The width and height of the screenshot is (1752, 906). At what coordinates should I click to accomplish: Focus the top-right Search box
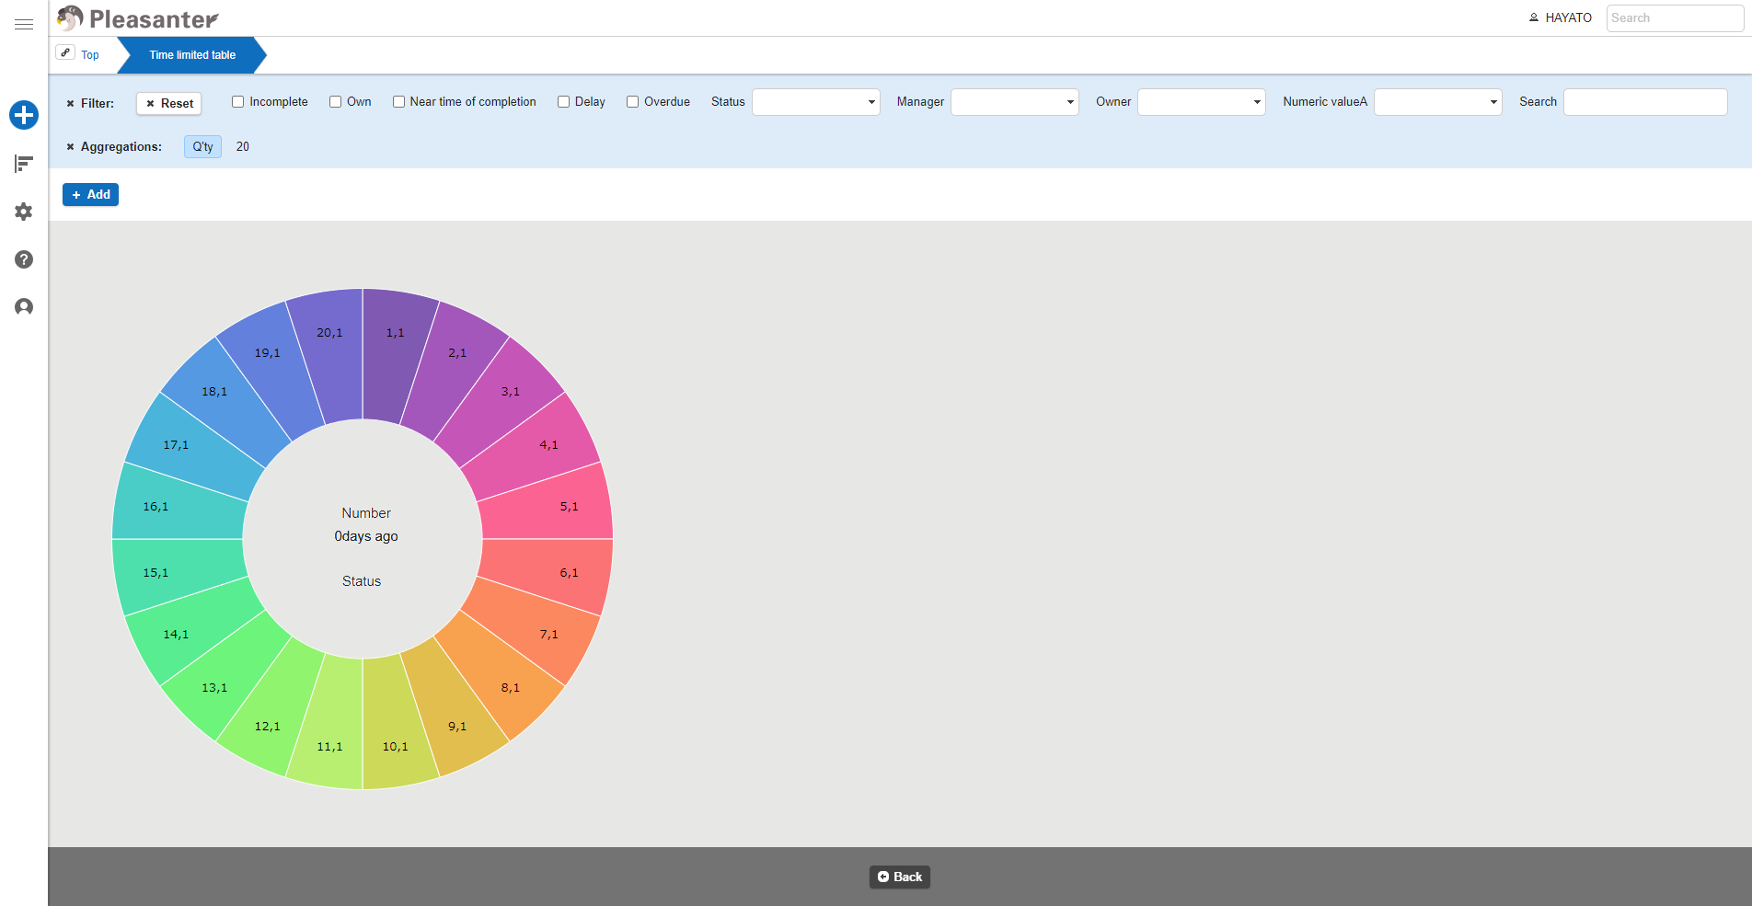pos(1675,18)
